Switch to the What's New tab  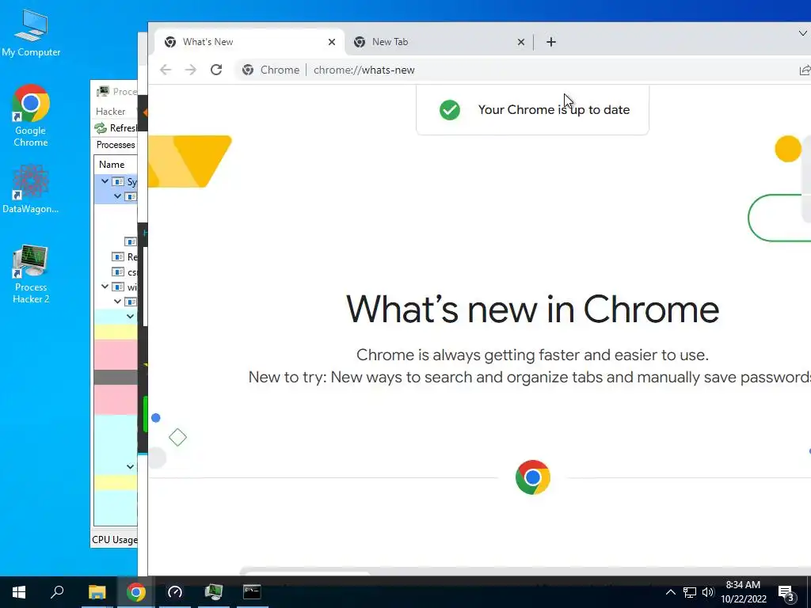[248, 42]
